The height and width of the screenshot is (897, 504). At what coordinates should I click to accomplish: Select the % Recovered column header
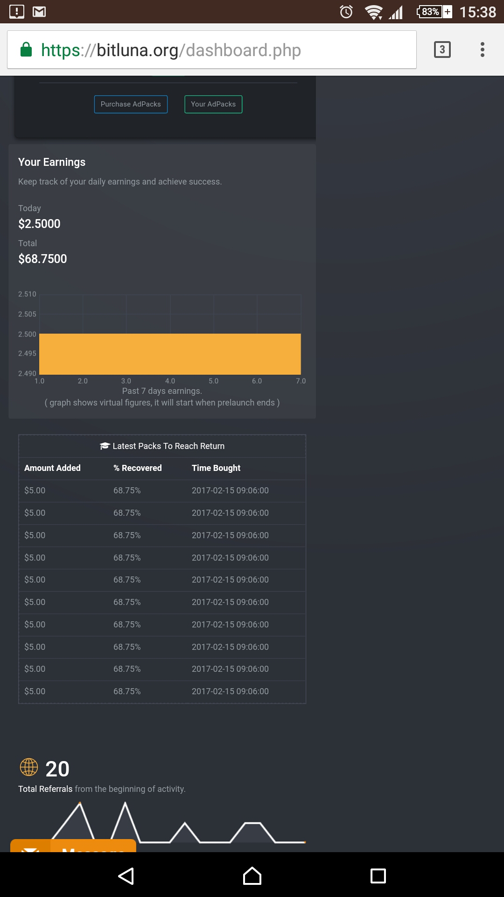137,468
